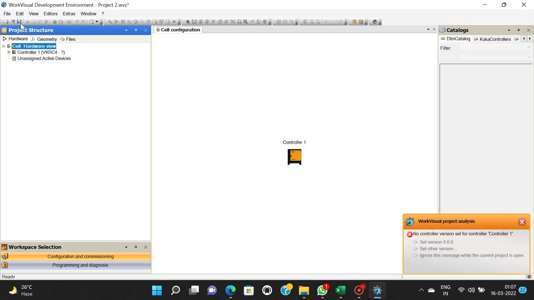Click Set other version... link
Viewport: 534px width, 300px height.
(x=438, y=249)
